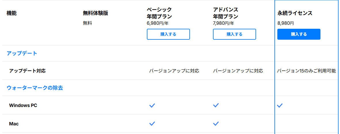Select the 永続ライセンス column title
340x134 pixels.
point(295,13)
